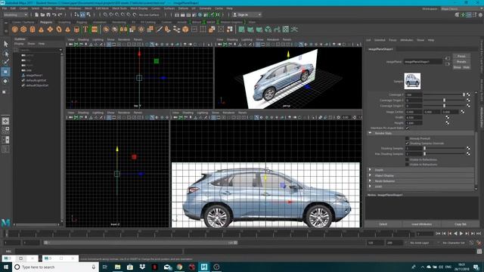Image resolution: width=484 pixels, height=272 pixels.
Task: Open the Mesh Tools menu
Action: [119, 8]
